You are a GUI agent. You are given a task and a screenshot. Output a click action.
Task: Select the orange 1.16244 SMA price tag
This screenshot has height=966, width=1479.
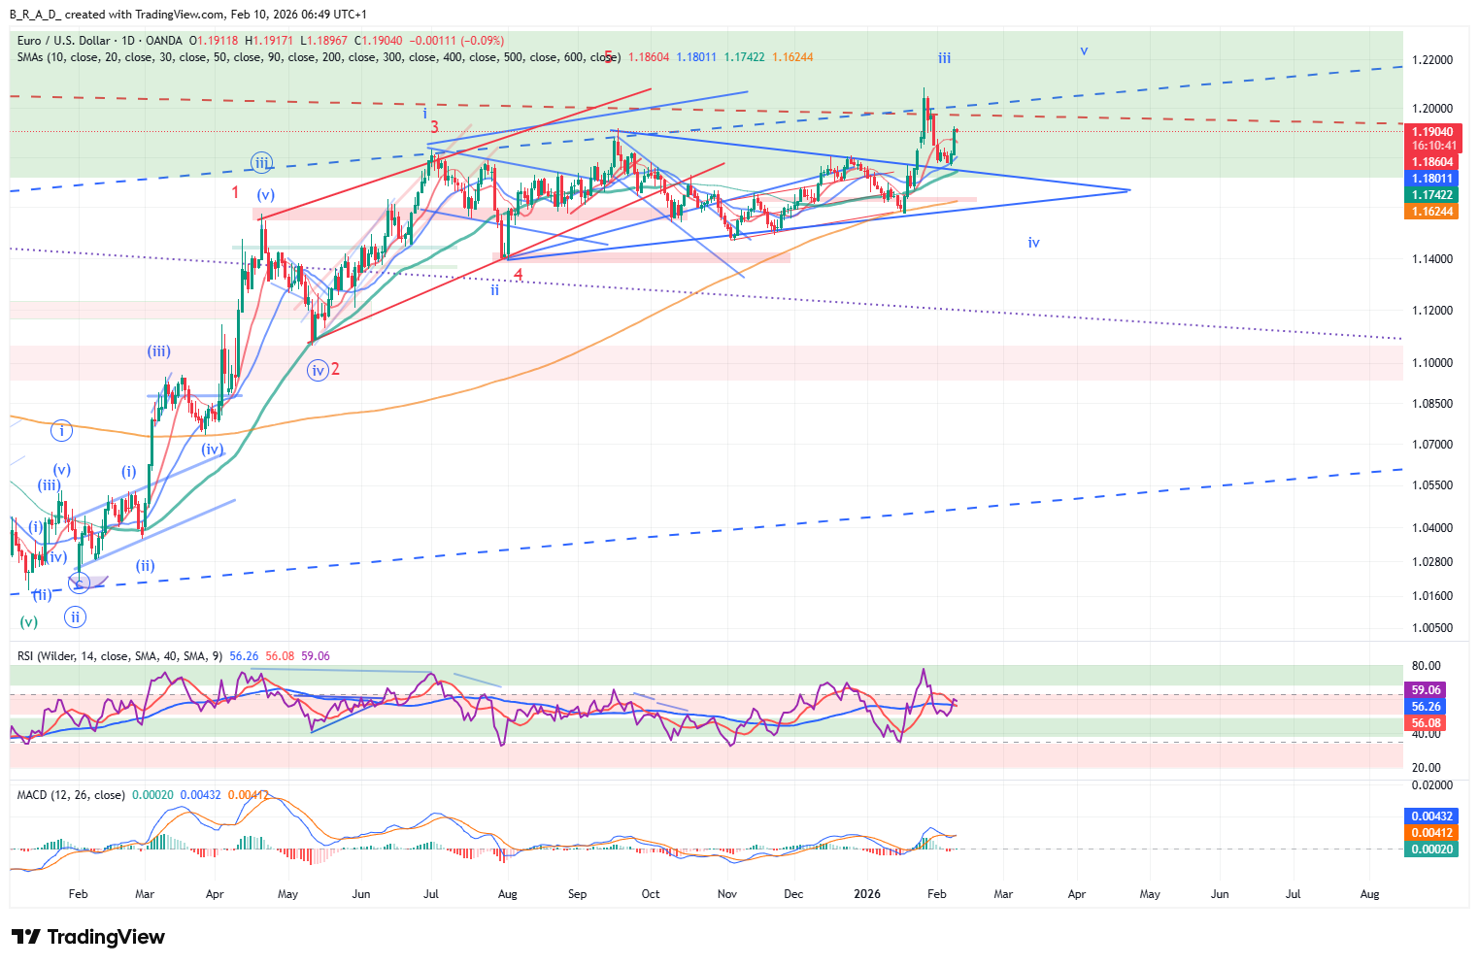(1432, 212)
